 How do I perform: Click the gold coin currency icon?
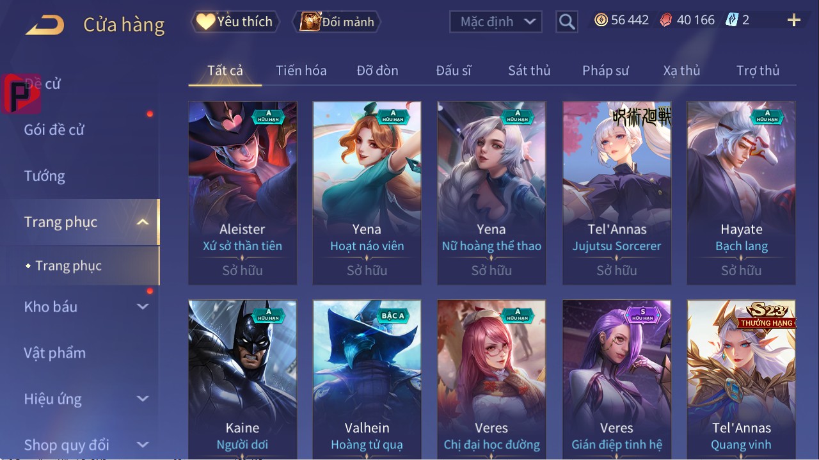[601, 20]
